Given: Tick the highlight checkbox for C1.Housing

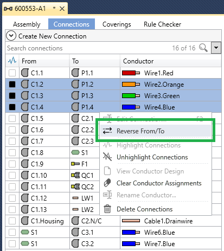Looking at the screenshot, I should click(12, 221).
